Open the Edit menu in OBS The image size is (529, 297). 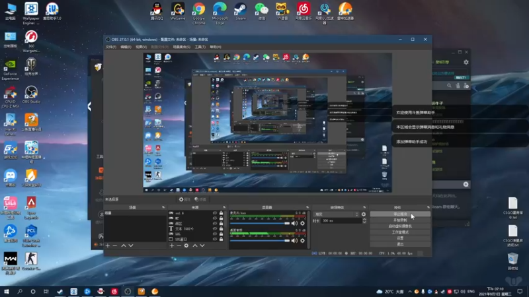[126, 47]
